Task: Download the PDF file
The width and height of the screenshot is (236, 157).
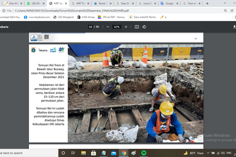Action: [234, 27]
